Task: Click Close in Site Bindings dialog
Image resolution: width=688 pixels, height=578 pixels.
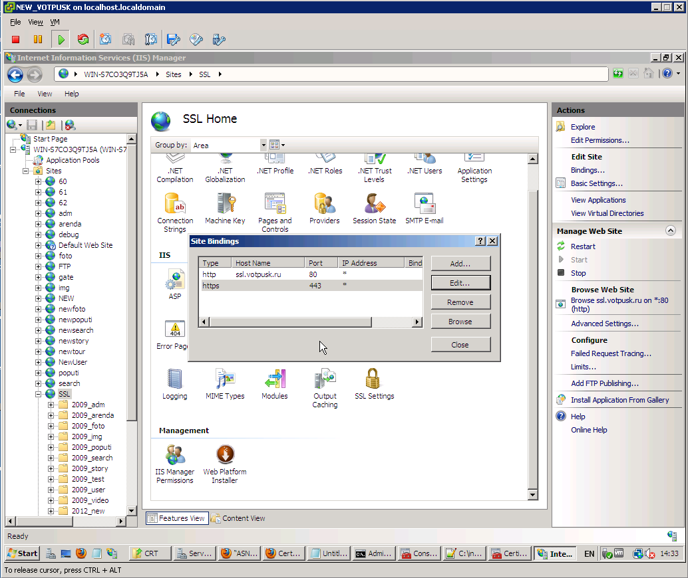Action: [460, 345]
